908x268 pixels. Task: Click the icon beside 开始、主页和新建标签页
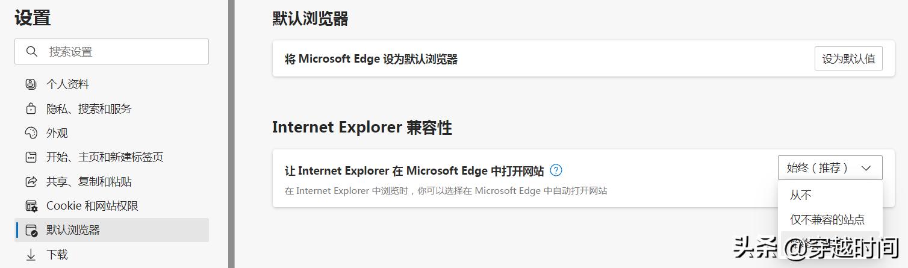tap(31, 157)
